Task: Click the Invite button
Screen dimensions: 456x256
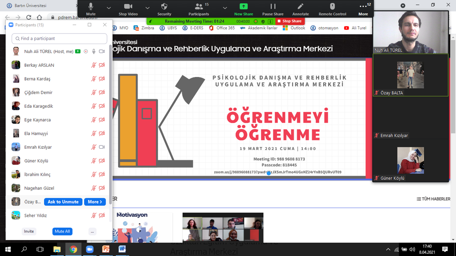Action: [x=29, y=231]
